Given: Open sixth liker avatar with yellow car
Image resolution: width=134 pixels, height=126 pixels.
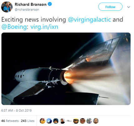Looking at the screenshot, I should 76,121.
